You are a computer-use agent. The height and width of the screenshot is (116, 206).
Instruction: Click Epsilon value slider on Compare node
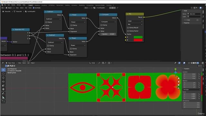point(108,34)
